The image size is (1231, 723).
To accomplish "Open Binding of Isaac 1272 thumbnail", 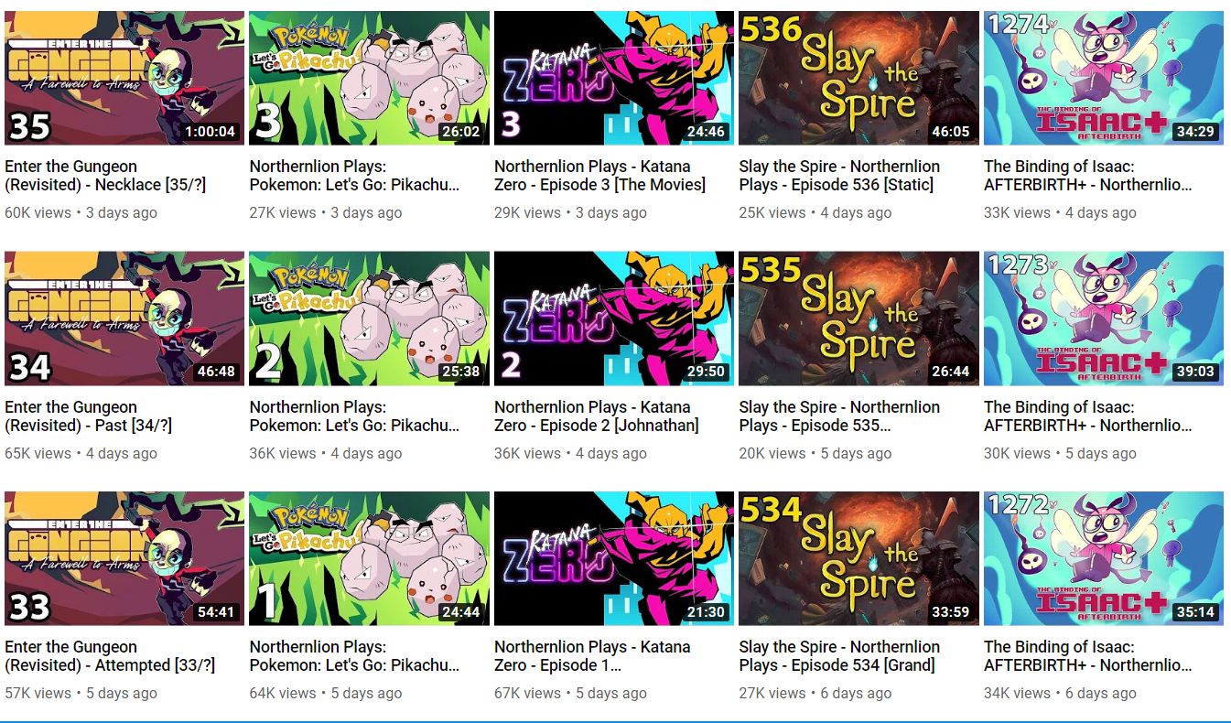I will 1104,558.
